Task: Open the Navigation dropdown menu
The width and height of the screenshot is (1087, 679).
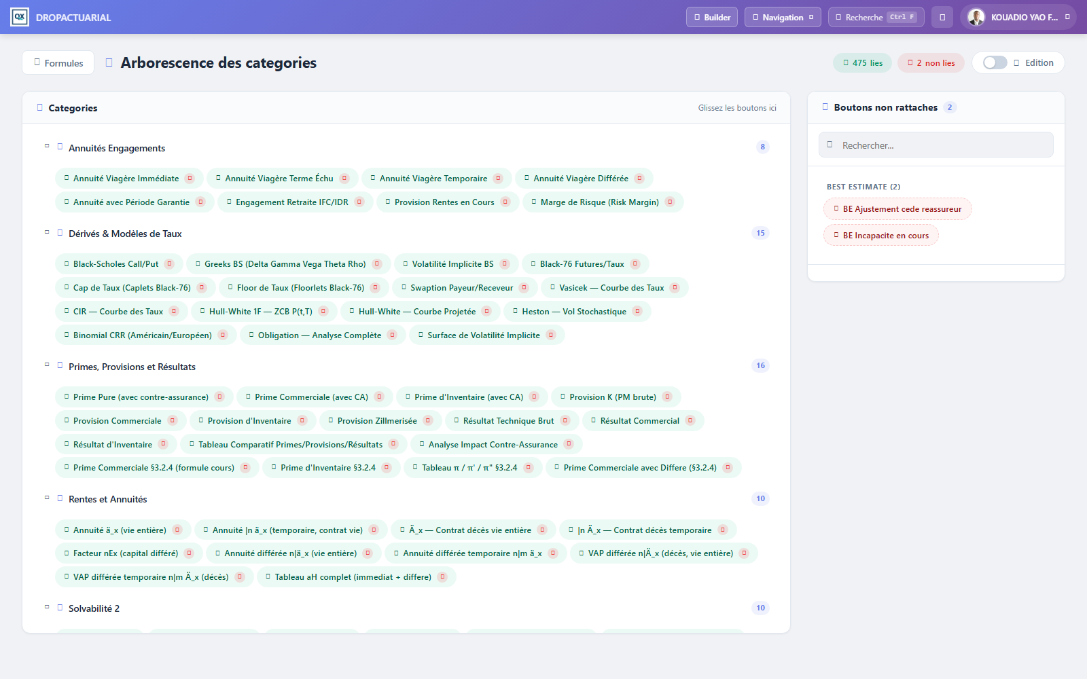Action: click(x=783, y=17)
